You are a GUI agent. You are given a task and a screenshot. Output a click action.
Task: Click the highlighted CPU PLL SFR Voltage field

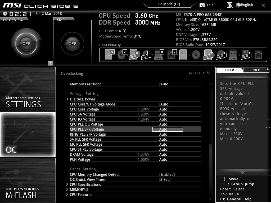click(168, 129)
